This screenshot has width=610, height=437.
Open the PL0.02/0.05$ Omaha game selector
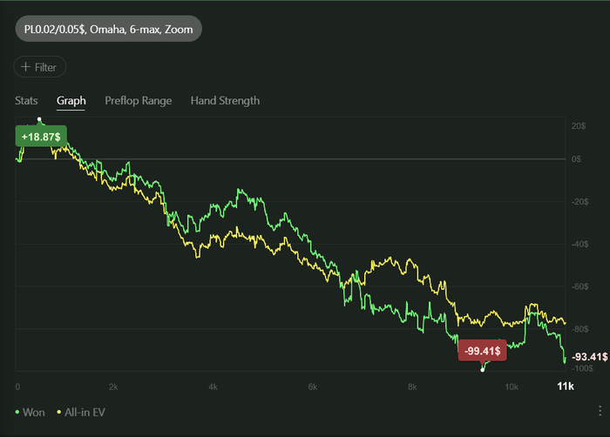109,29
